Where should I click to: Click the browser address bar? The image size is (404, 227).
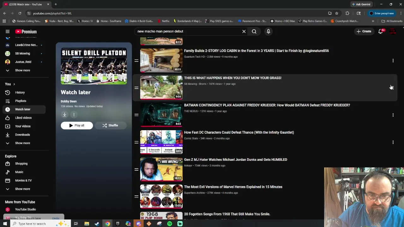(x=177, y=13)
